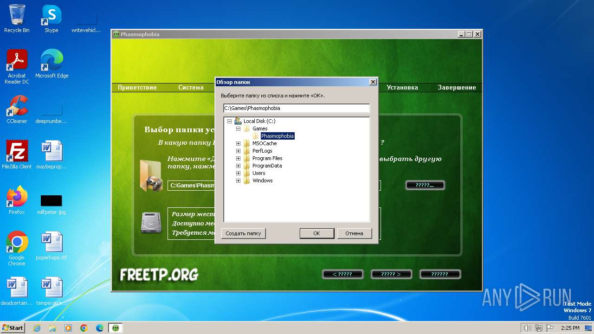
Task: Open the Action Center flag tray icon
Action: 550,328
